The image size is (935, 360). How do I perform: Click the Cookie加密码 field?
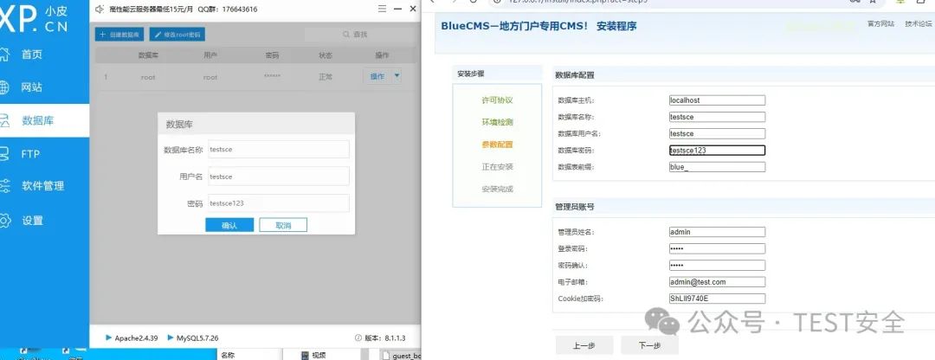[x=717, y=299]
